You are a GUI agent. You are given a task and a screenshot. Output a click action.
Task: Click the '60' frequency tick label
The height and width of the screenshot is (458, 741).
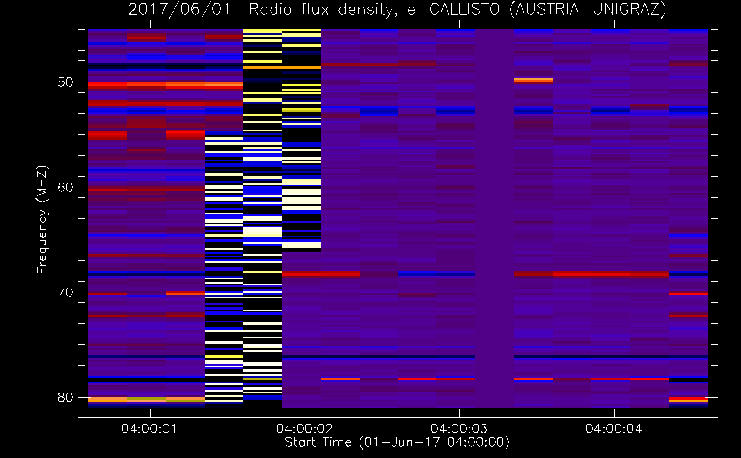[x=65, y=187]
